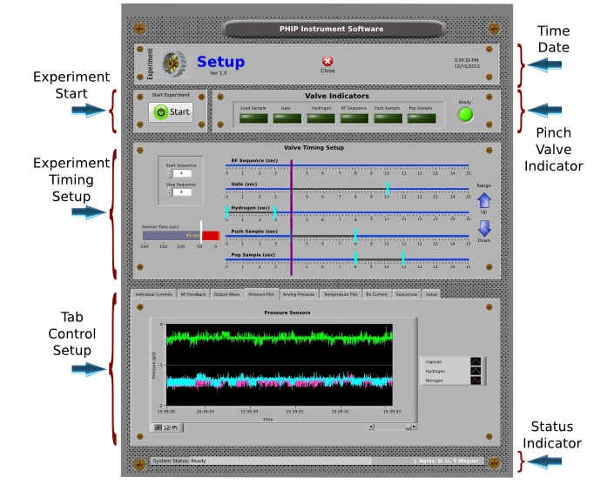Click the Start Sequence stepper arrows
The image size is (614, 491).
click(170, 173)
